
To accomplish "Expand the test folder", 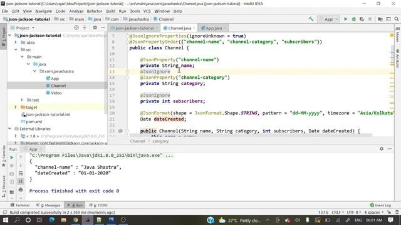I will (22, 100).
